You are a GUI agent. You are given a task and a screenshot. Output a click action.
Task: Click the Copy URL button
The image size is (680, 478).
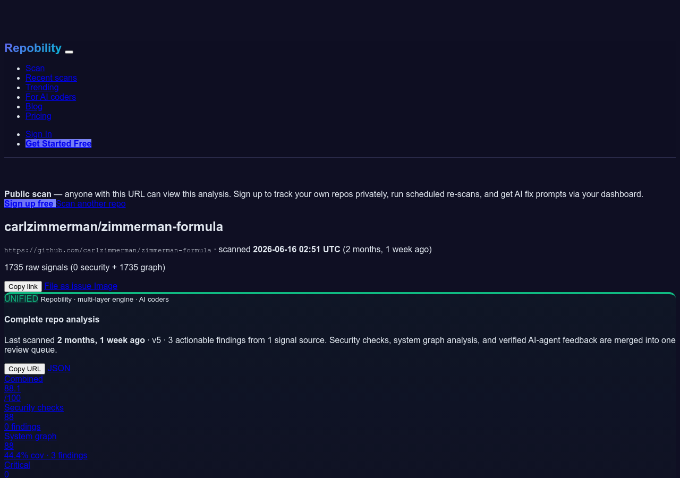click(24, 369)
